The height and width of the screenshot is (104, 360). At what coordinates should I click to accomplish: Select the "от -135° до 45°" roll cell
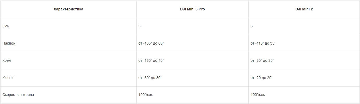(x=151, y=60)
